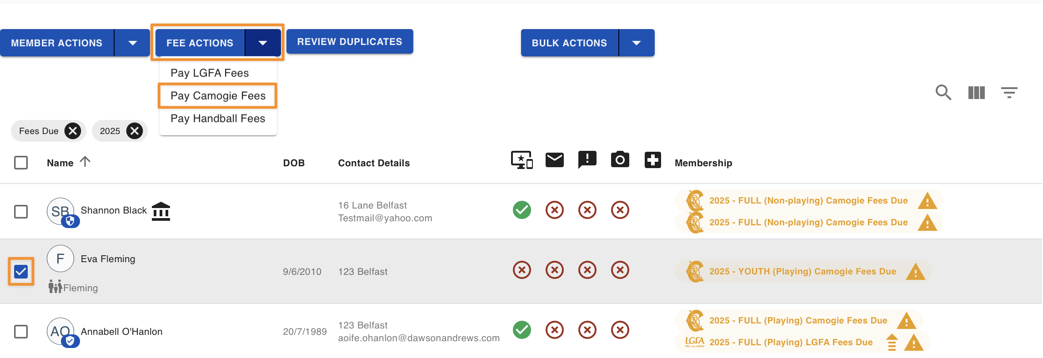Click the medical cross column header icon

pos(653,160)
